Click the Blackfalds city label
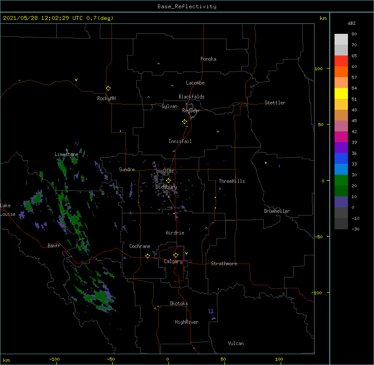 coord(191,97)
